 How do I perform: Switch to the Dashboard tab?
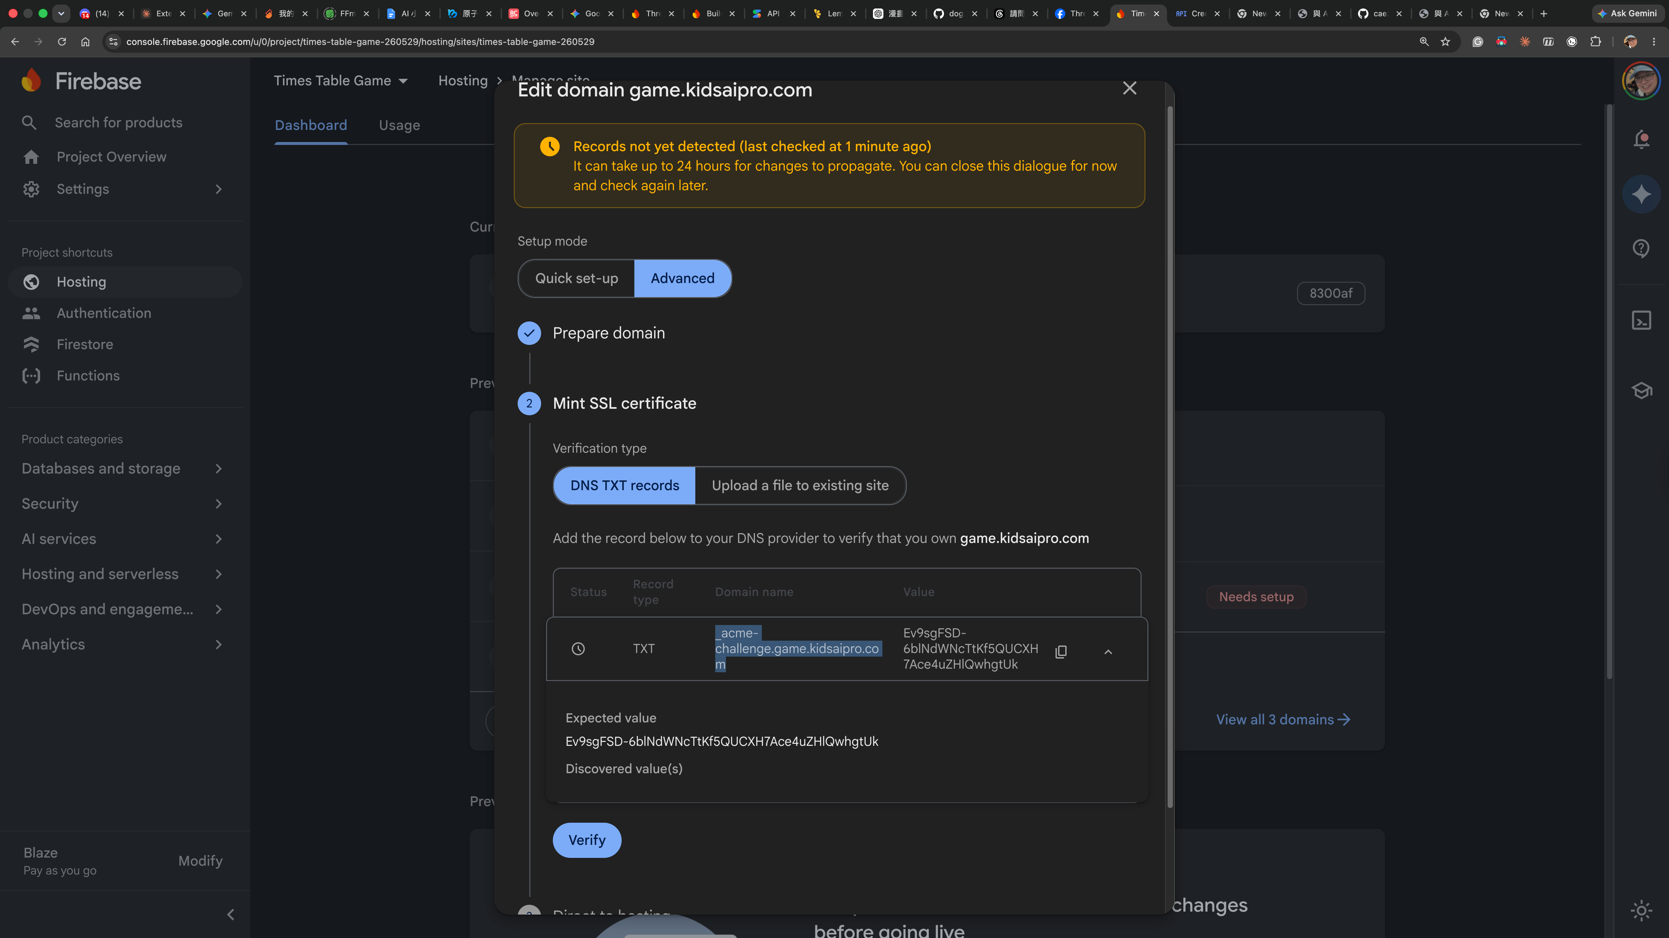click(x=311, y=125)
